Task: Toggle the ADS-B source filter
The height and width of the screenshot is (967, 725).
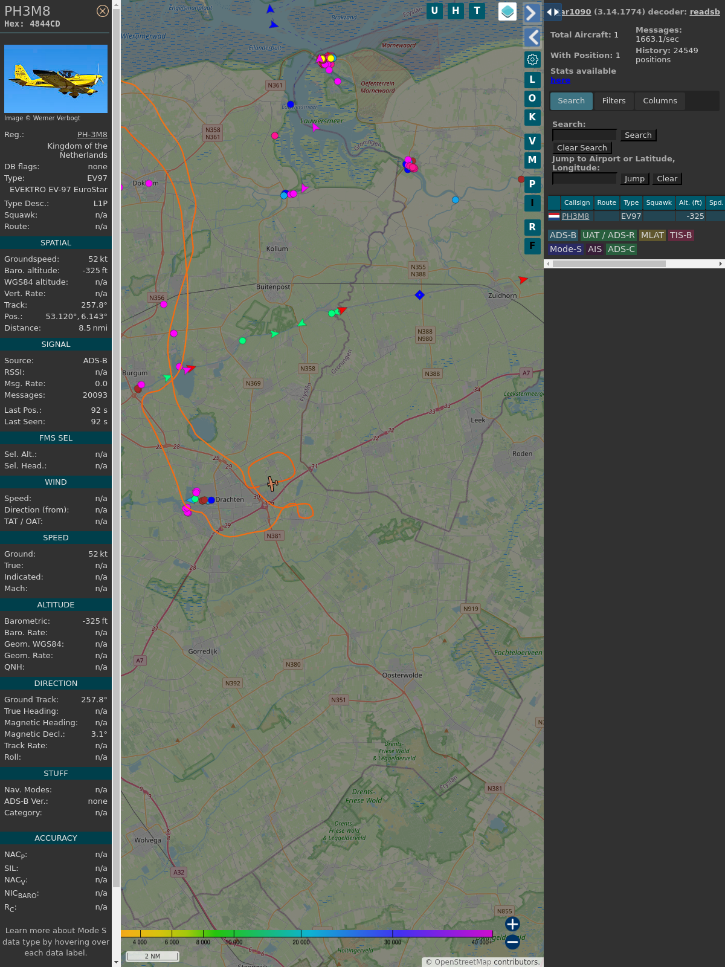Action: [562, 236]
